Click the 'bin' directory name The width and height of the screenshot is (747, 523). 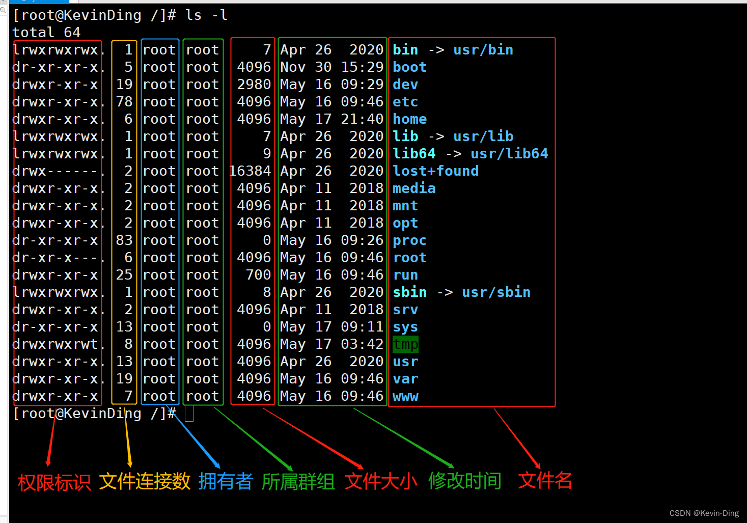click(405, 50)
